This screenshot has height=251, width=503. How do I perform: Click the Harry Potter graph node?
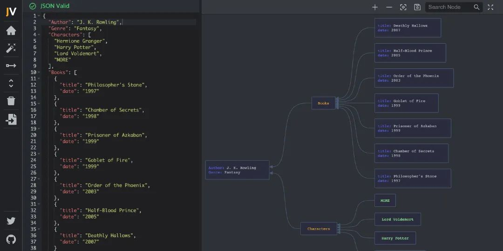pos(395,238)
